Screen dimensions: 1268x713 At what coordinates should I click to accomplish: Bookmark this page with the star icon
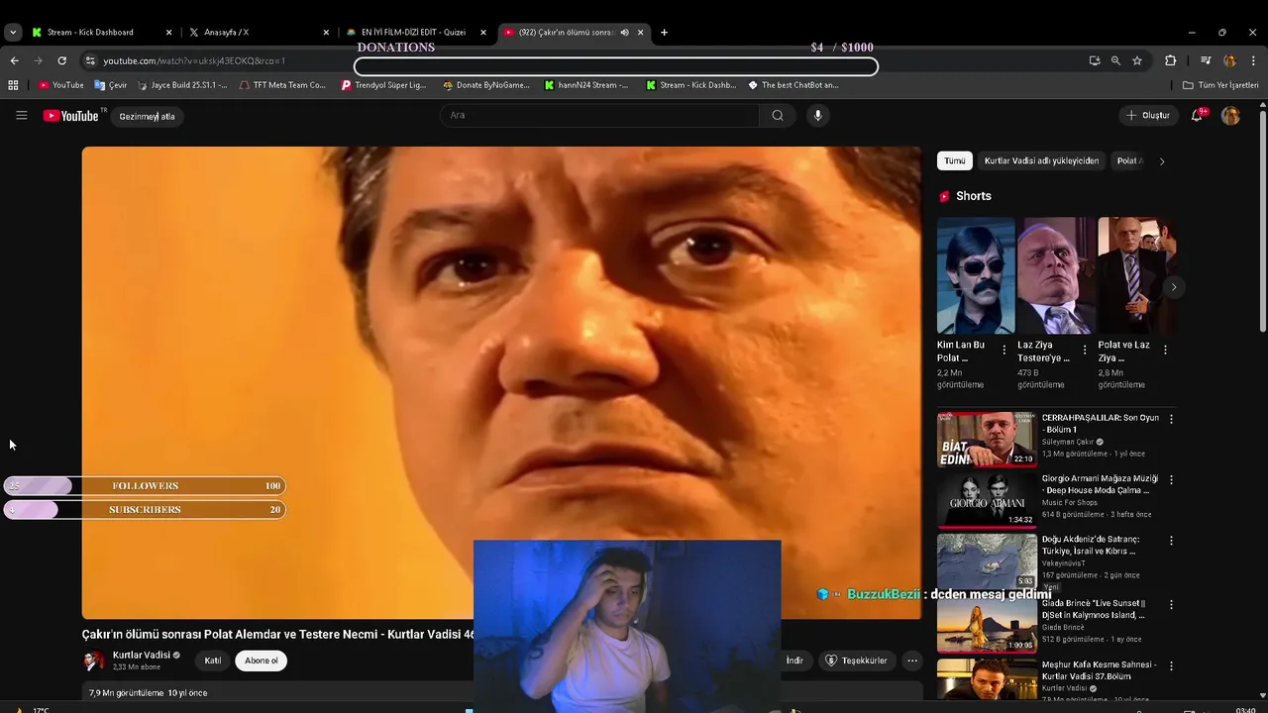point(1137,60)
